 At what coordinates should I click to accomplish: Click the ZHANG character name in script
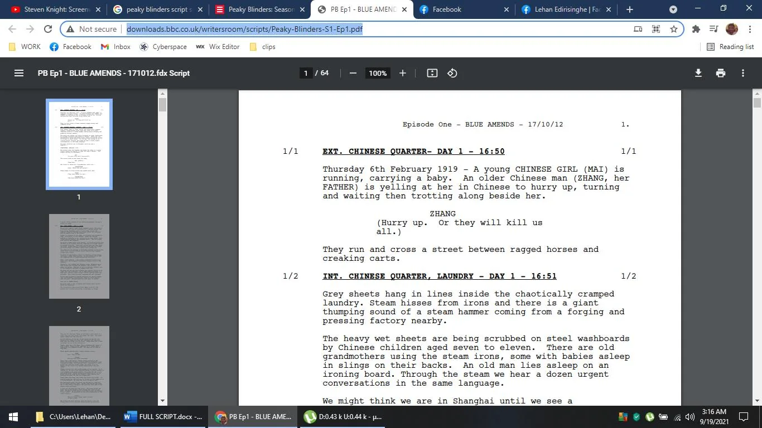[x=443, y=214]
